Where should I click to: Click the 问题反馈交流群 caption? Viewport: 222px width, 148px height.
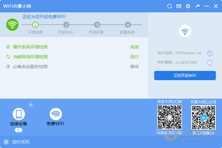pyautogui.click(x=169, y=133)
